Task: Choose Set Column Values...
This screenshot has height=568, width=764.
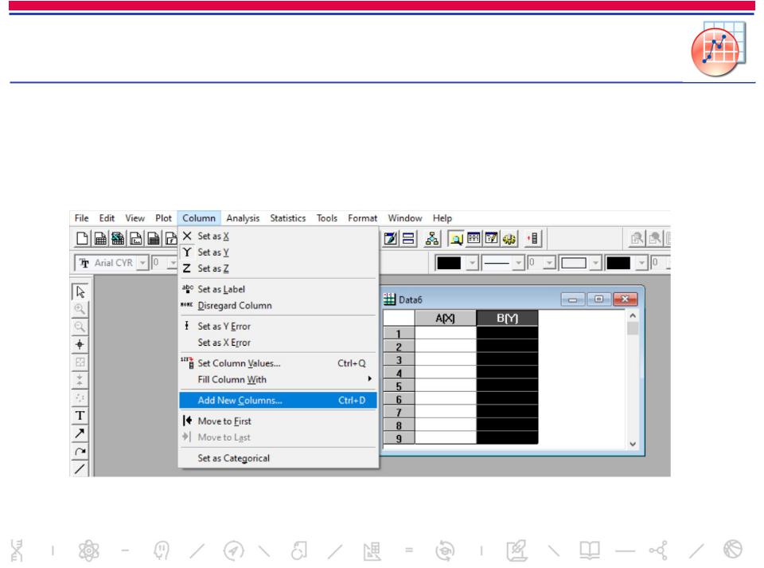Action: [279, 363]
